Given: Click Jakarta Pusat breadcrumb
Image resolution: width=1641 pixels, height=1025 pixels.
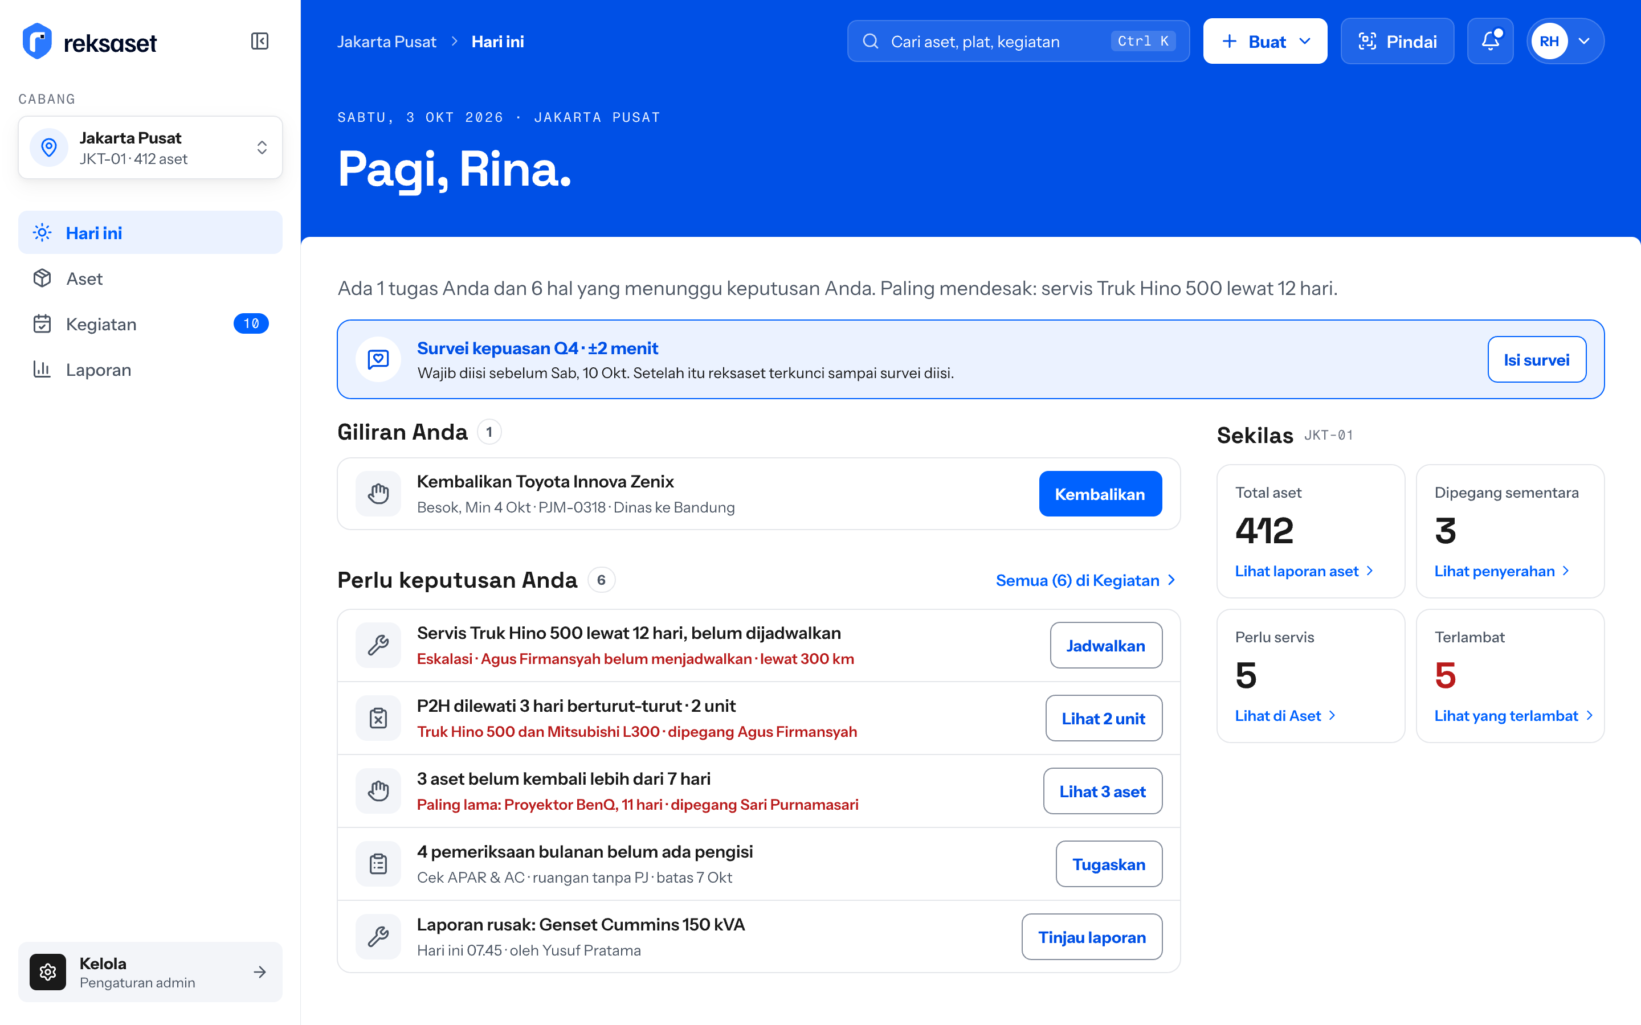Looking at the screenshot, I should (x=386, y=42).
